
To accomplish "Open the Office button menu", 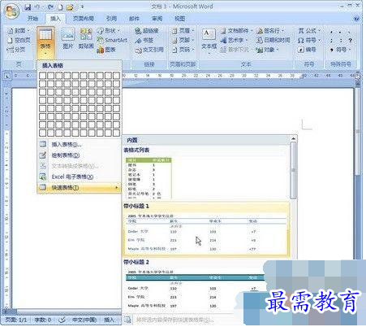I will tap(11, 12).
